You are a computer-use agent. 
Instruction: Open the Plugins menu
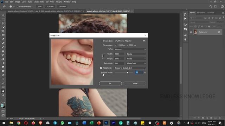coord(59,2)
